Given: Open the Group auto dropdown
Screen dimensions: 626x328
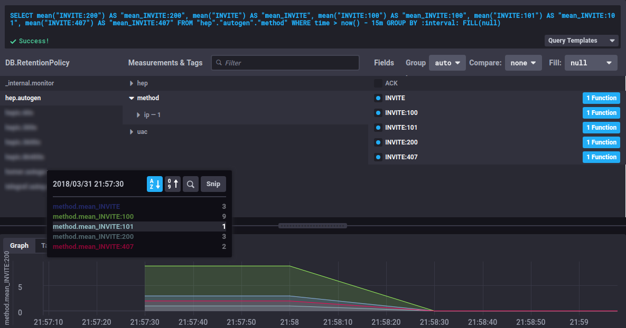Looking at the screenshot, I should coord(447,63).
